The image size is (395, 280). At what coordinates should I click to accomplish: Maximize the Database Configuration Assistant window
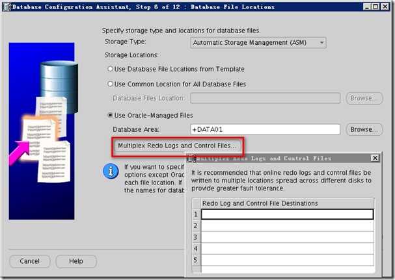[375, 6]
